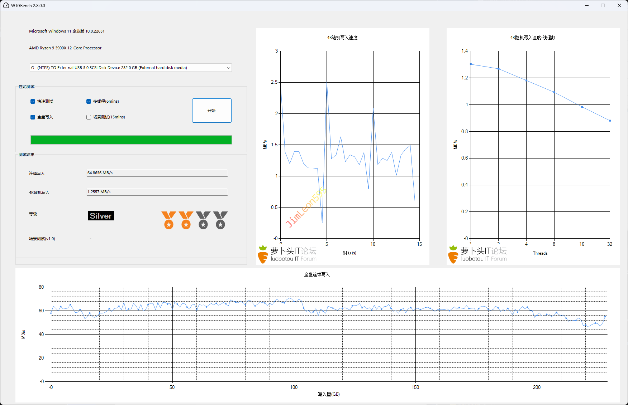Click carrot logo under threads chart
The image size is (628, 405).
click(x=453, y=255)
